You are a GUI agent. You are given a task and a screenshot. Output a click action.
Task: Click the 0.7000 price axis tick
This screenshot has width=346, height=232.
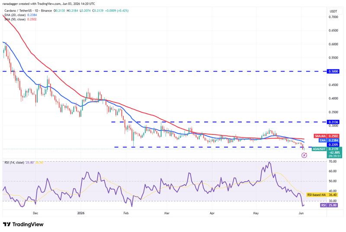tap(333, 17)
